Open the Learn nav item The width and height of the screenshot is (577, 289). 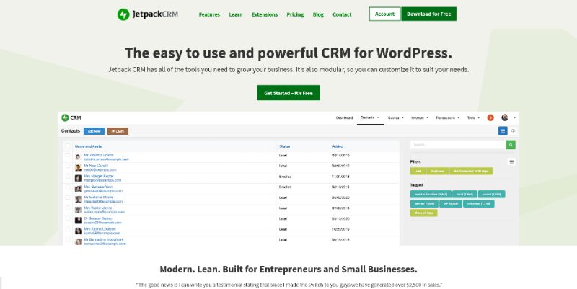pyautogui.click(x=236, y=14)
